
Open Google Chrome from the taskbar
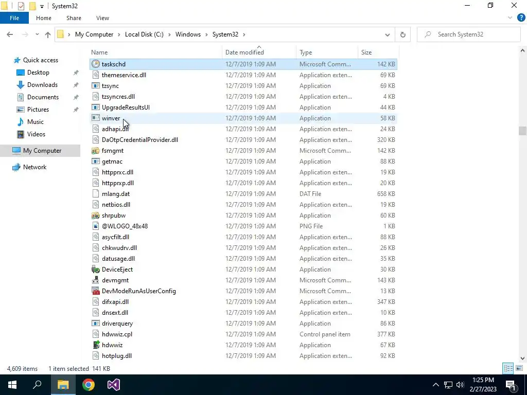coord(89,385)
